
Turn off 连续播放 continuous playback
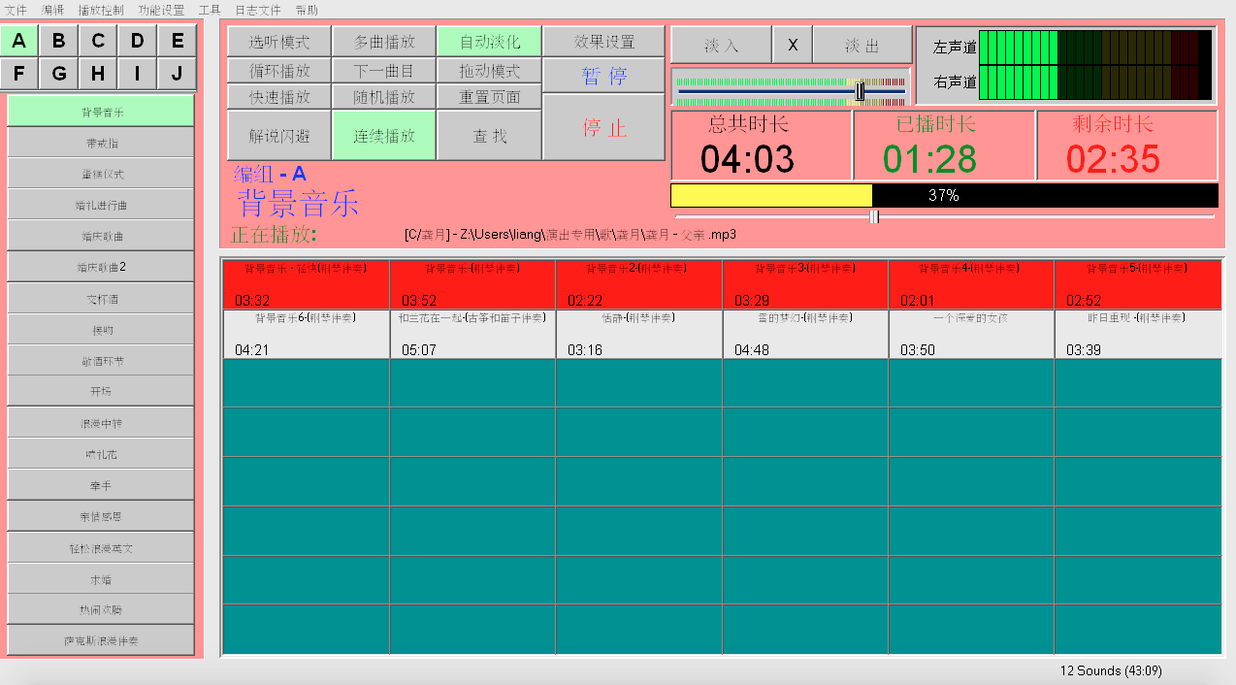click(384, 136)
